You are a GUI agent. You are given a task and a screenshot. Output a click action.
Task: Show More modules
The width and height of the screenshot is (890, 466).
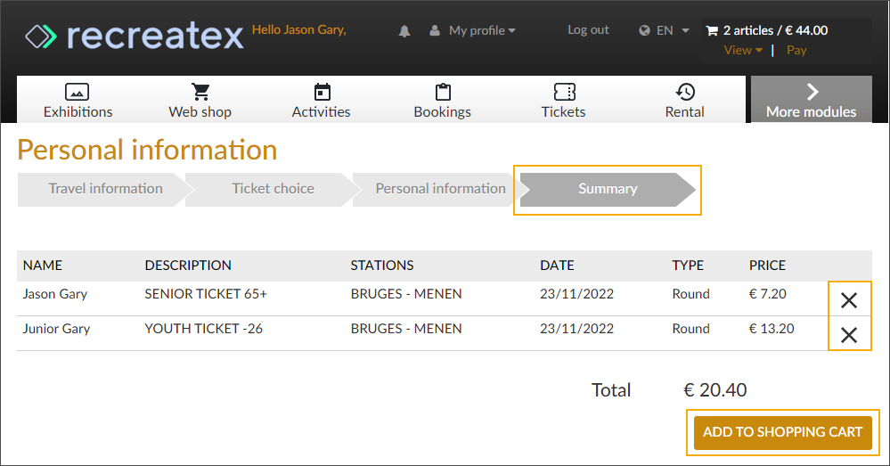(x=812, y=99)
